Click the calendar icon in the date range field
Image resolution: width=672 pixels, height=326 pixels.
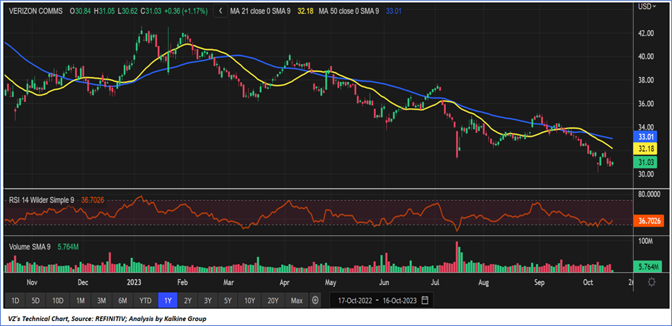426,300
